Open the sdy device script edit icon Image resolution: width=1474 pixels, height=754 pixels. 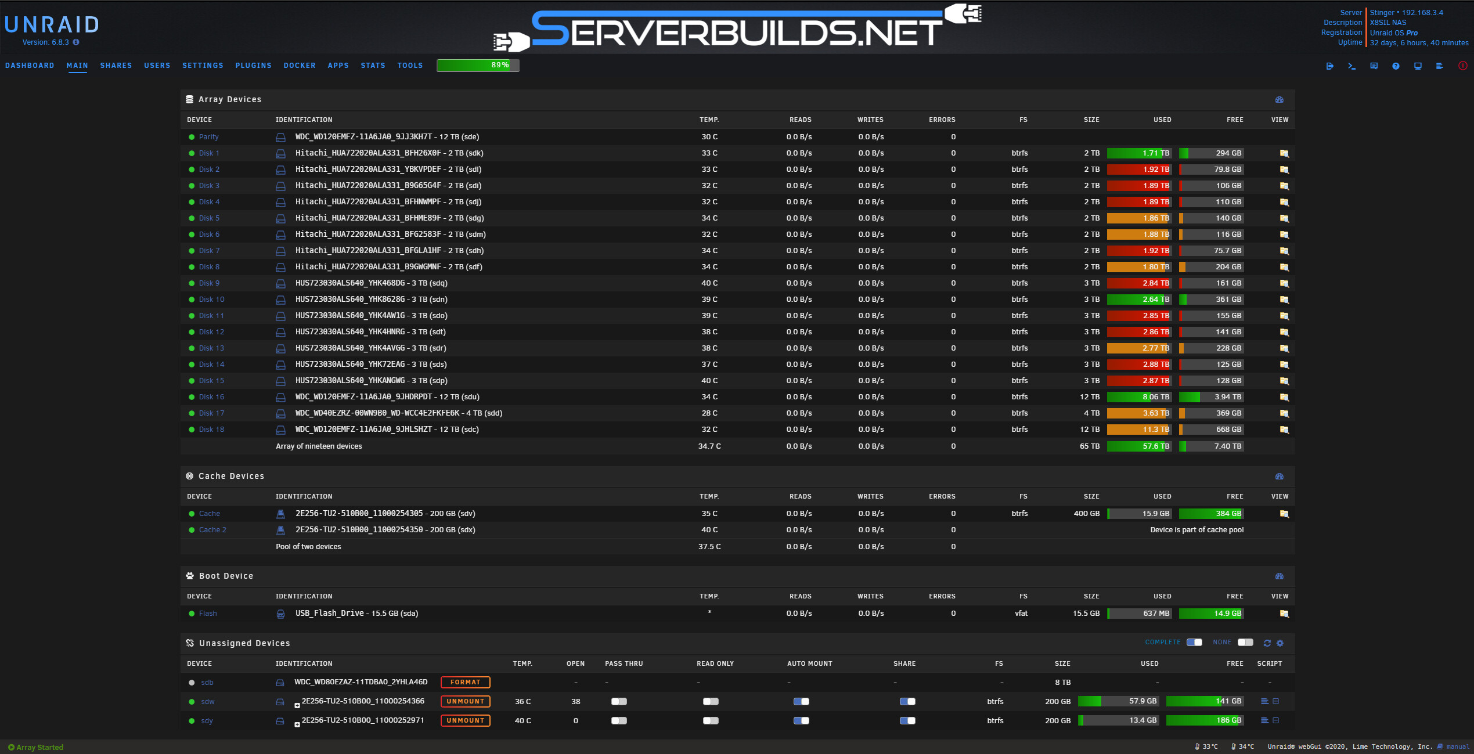pos(1276,721)
